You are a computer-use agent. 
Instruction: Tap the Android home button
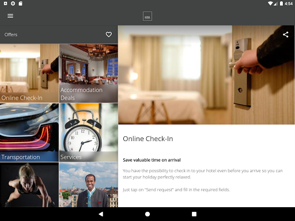[147, 214]
